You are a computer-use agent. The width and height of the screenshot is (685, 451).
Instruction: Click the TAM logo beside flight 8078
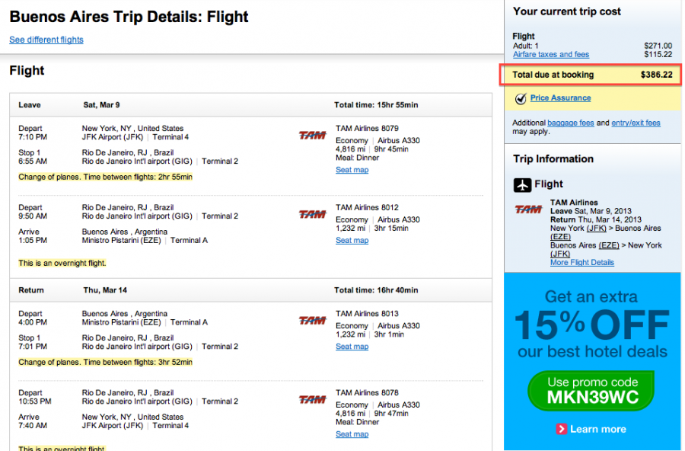tap(312, 400)
